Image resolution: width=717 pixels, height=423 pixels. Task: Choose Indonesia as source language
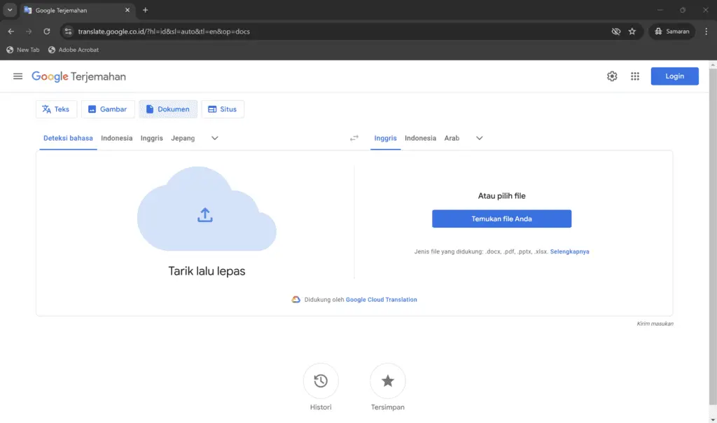click(x=117, y=138)
